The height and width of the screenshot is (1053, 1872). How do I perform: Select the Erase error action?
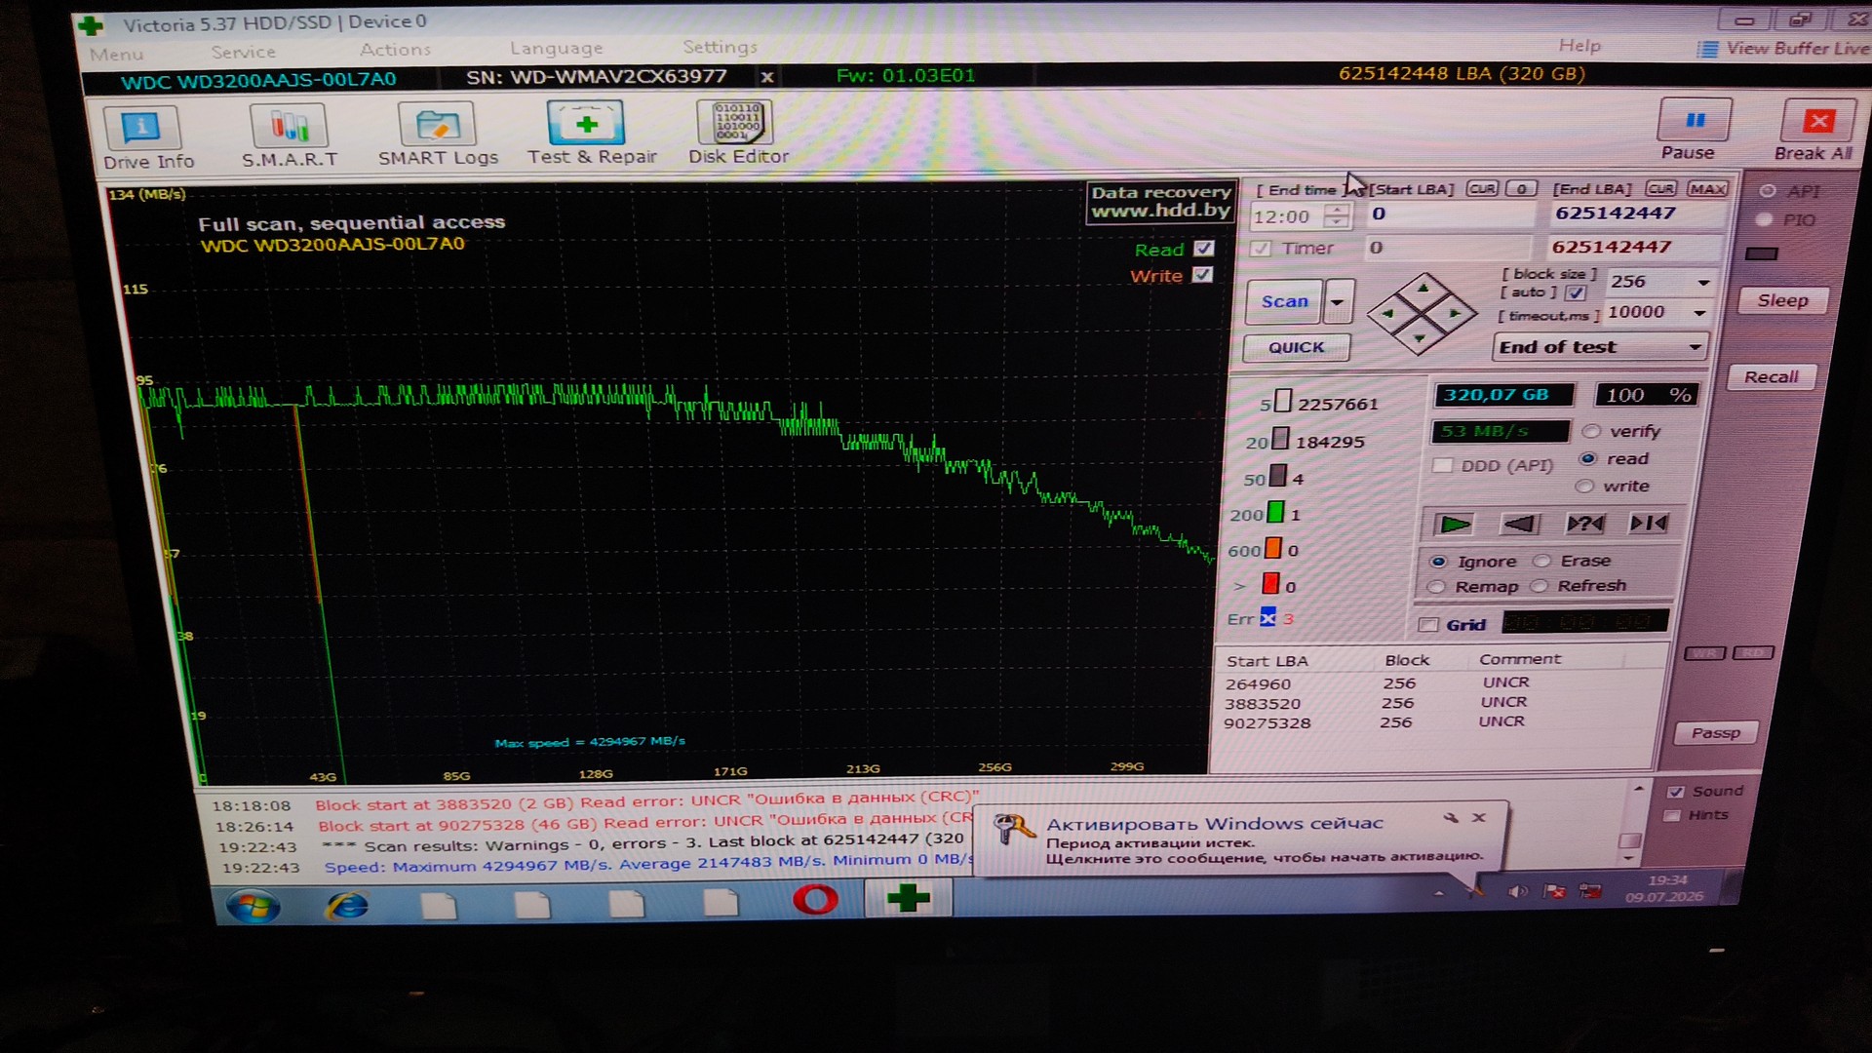[1541, 561]
